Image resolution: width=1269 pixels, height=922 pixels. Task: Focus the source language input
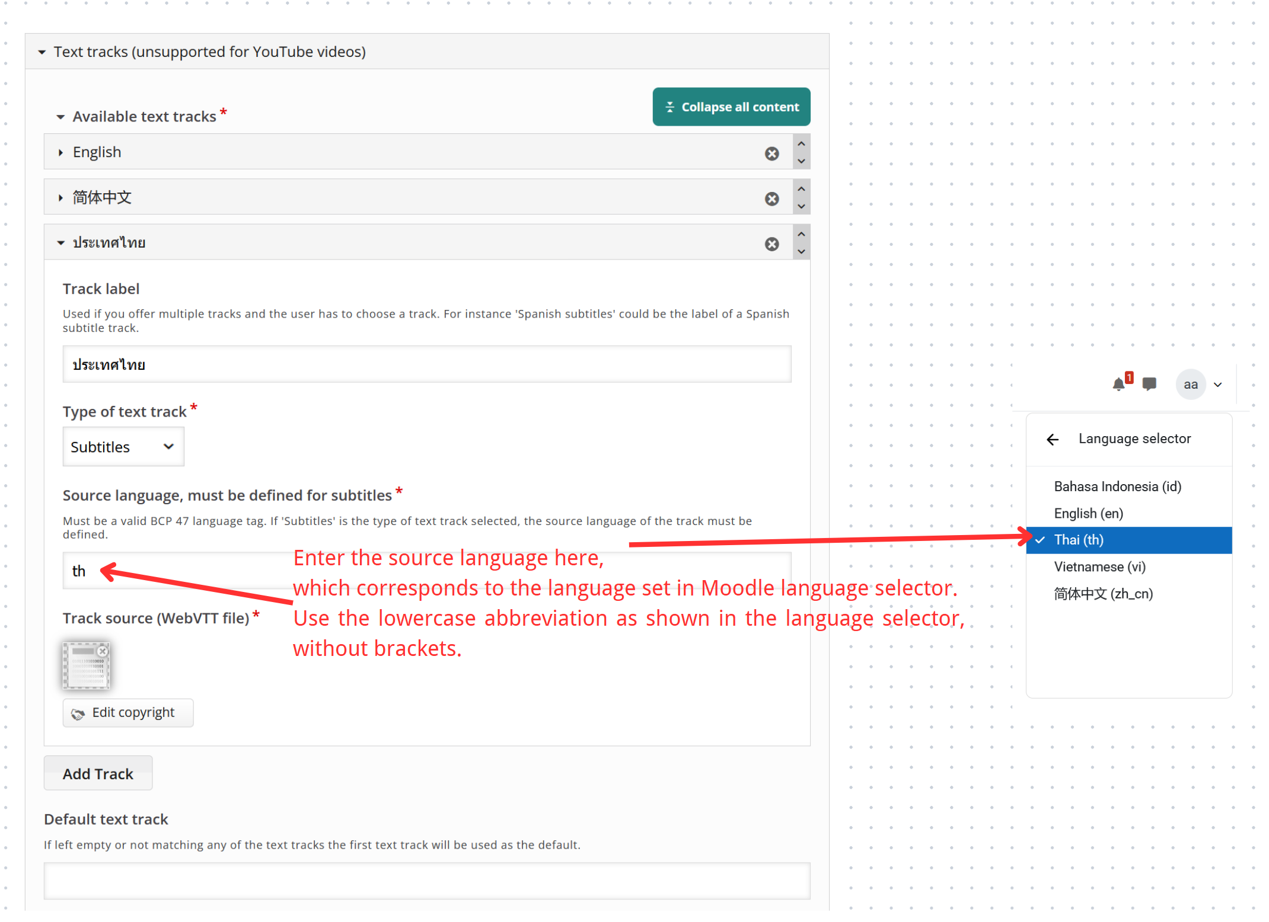tap(427, 571)
